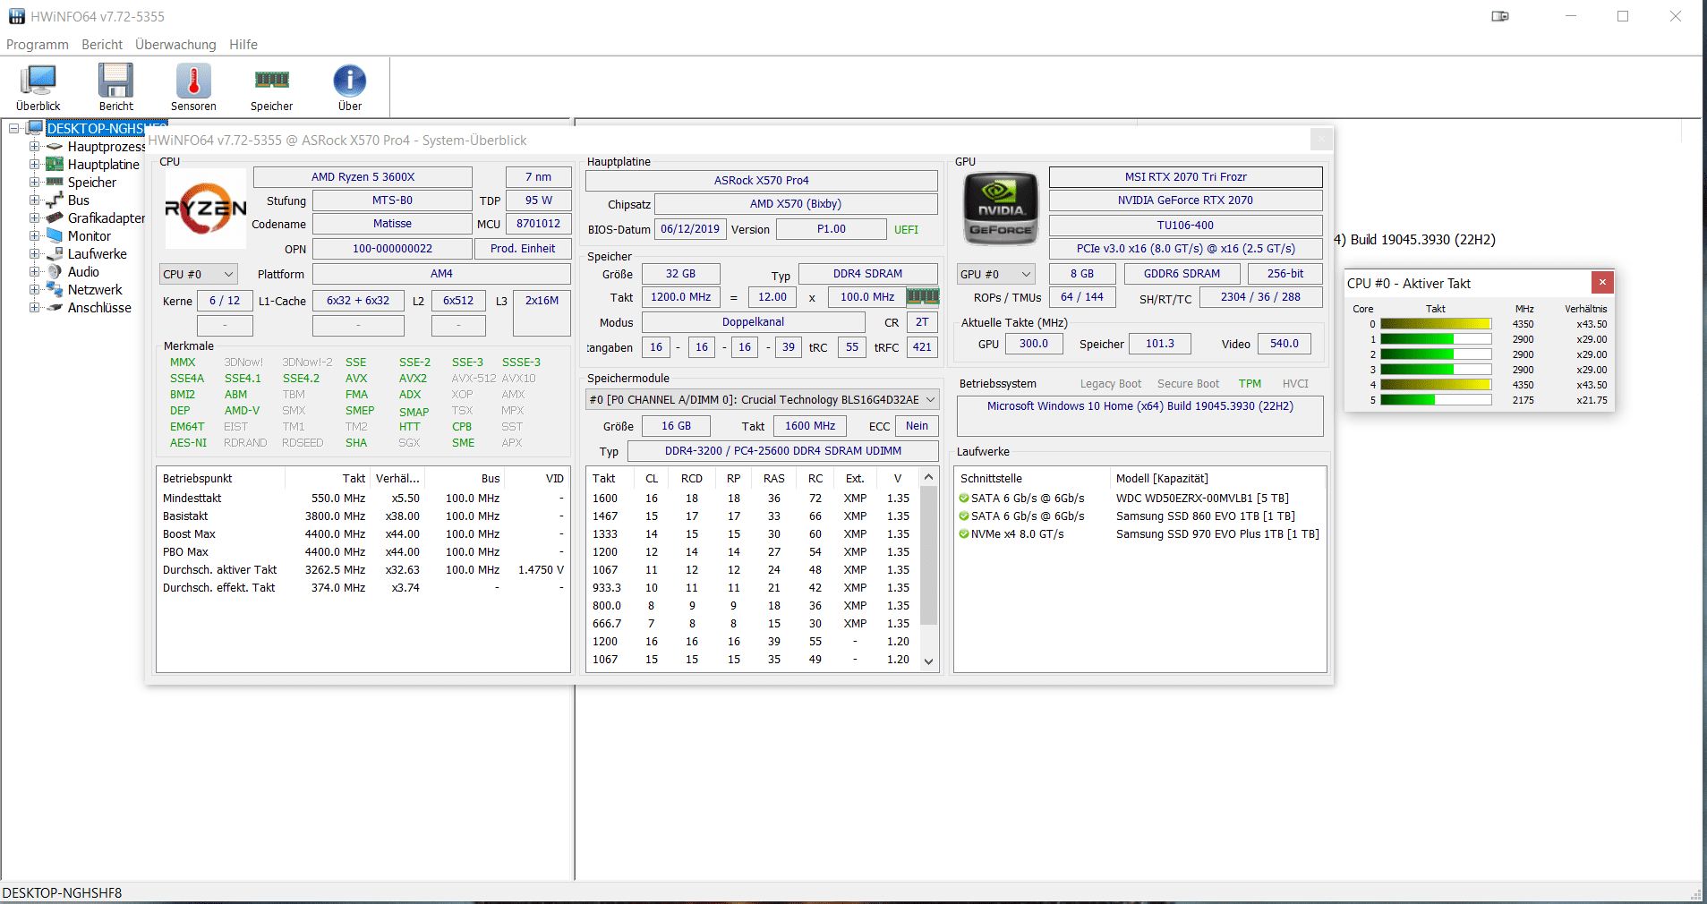
Task: Click the Laufwerke drive tree icon
Action: click(55, 253)
